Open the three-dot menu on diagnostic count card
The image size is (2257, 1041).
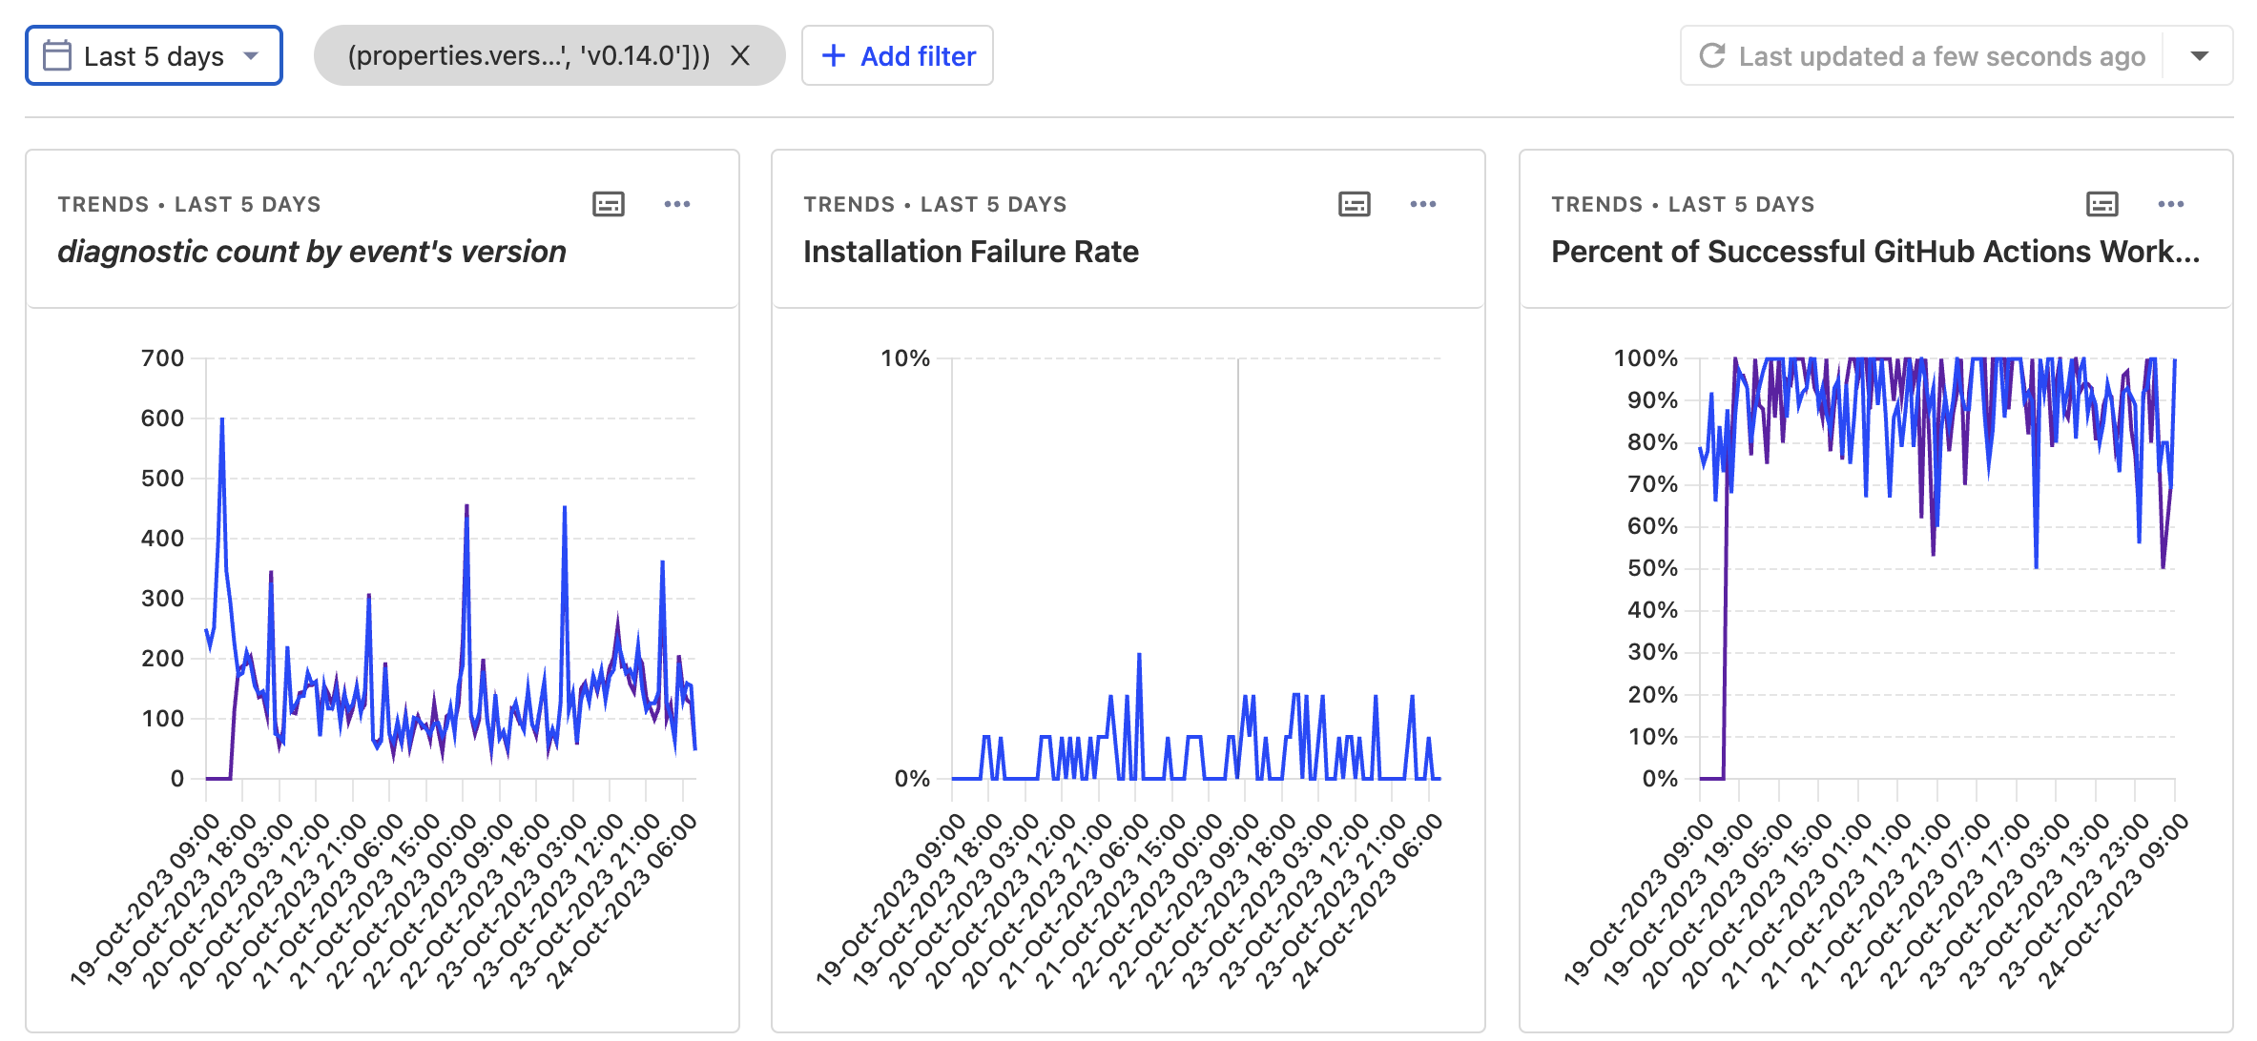[678, 204]
